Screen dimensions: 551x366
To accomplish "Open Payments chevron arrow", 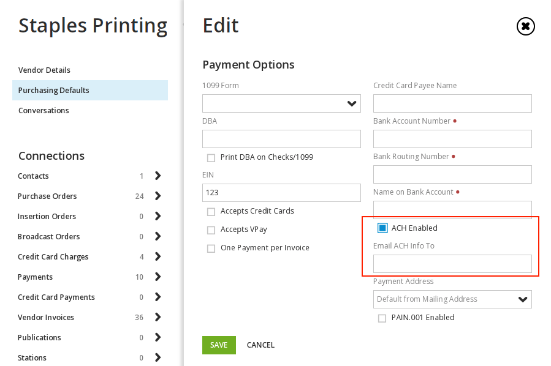I will pos(158,277).
